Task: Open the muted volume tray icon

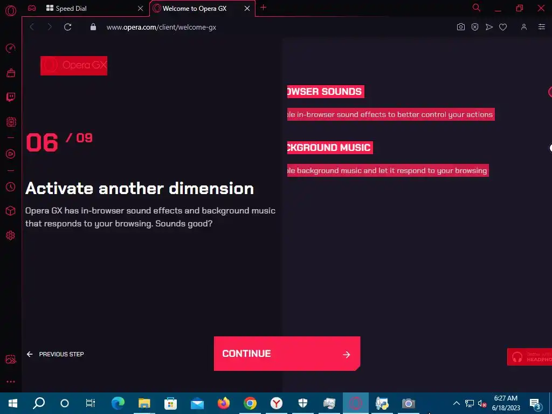Action: coord(482,403)
